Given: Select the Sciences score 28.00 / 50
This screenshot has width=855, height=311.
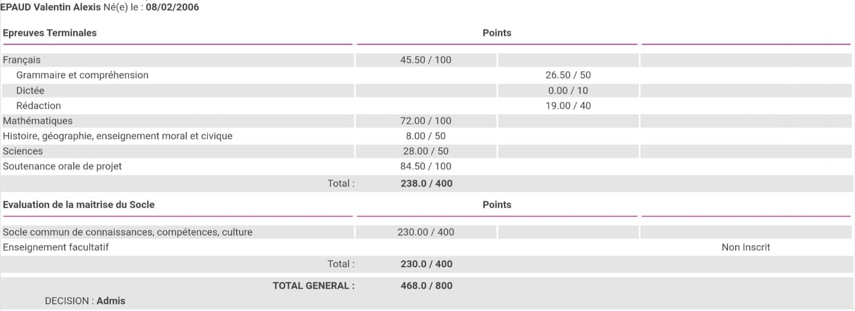Looking at the screenshot, I should coord(425,151).
